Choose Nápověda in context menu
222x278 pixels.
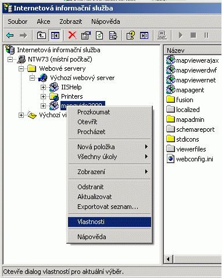(109, 237)
